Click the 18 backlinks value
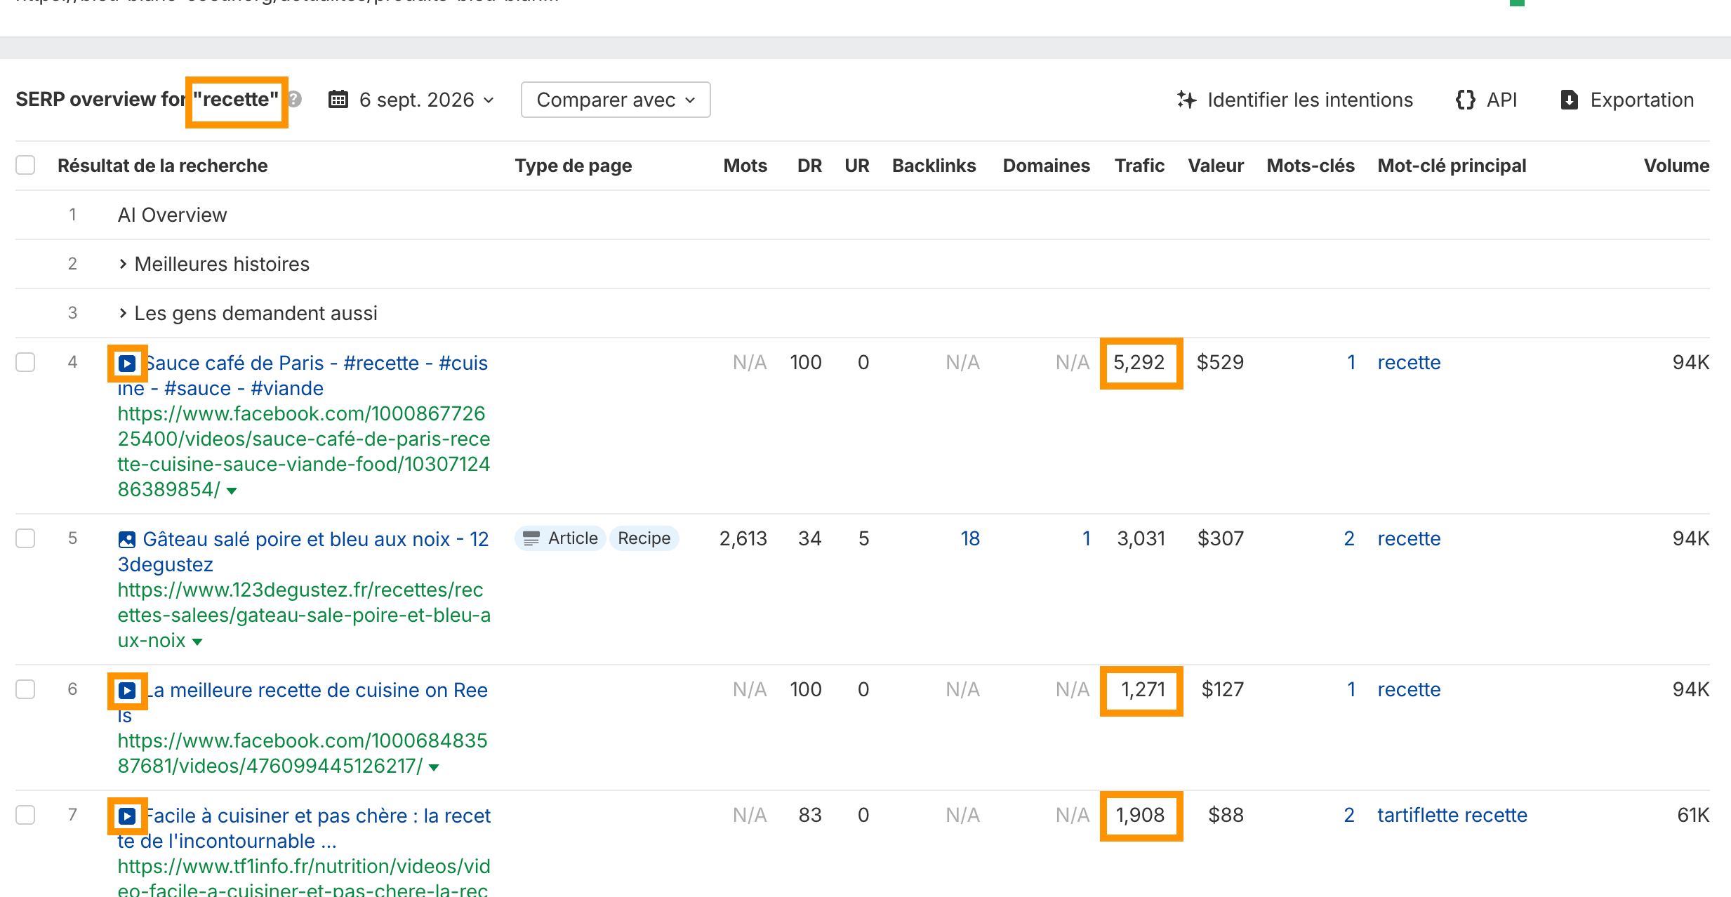Image resolution: width=1731 pixels, height=897 pixels. pyautogui.click(x=970, y=538)
